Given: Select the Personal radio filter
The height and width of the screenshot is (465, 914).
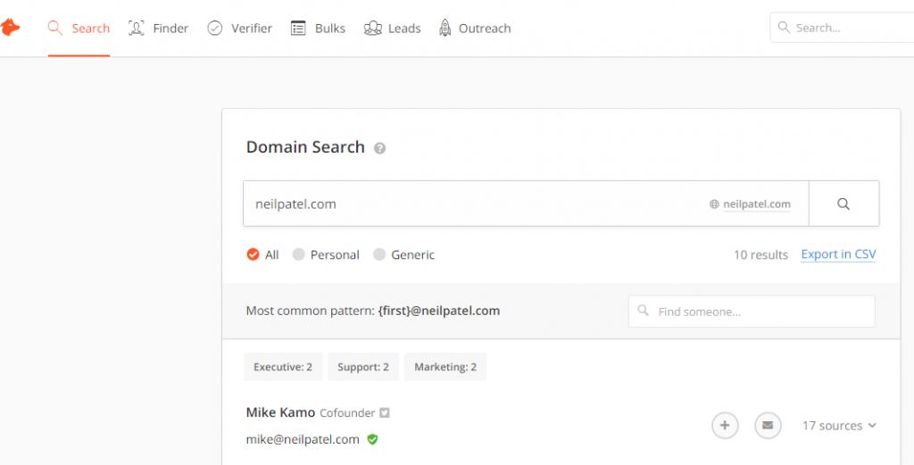Looking at the screenshot, I should (299, 254).
